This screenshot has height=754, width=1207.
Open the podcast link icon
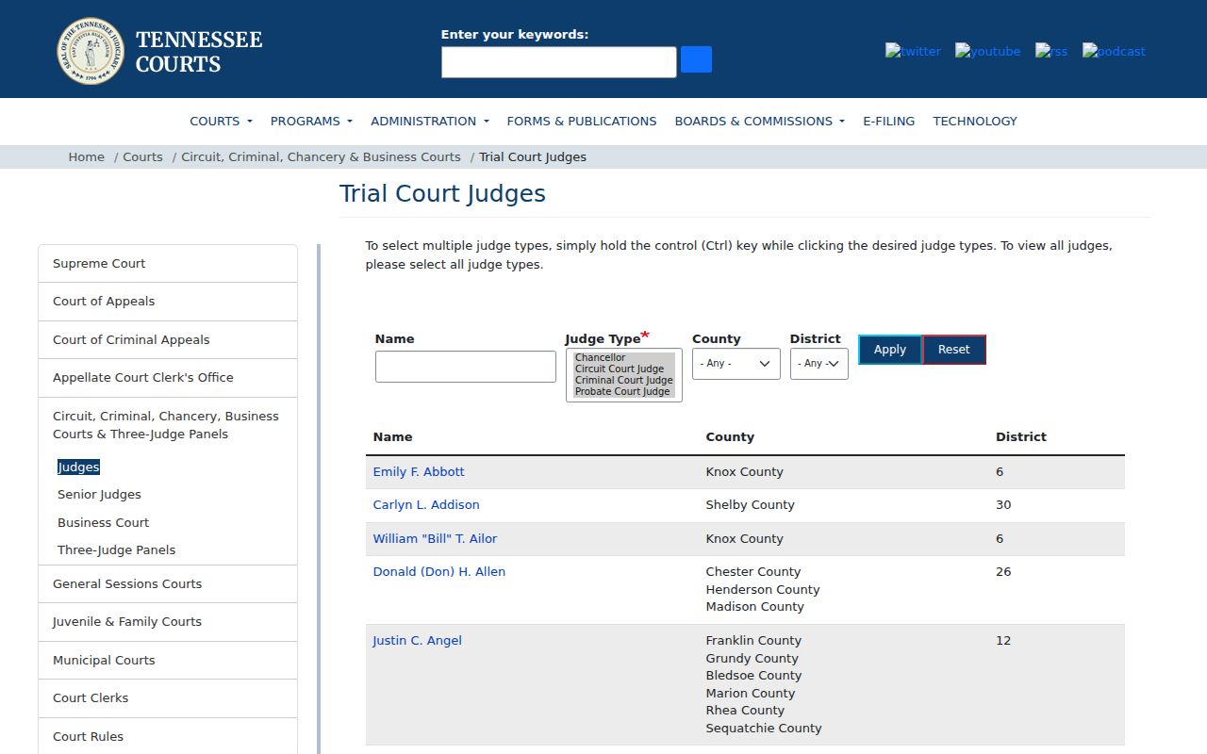point(1114,51)
